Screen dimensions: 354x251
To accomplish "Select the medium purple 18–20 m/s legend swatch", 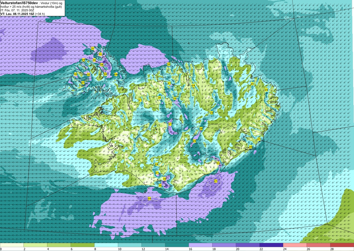I will 224,245.
